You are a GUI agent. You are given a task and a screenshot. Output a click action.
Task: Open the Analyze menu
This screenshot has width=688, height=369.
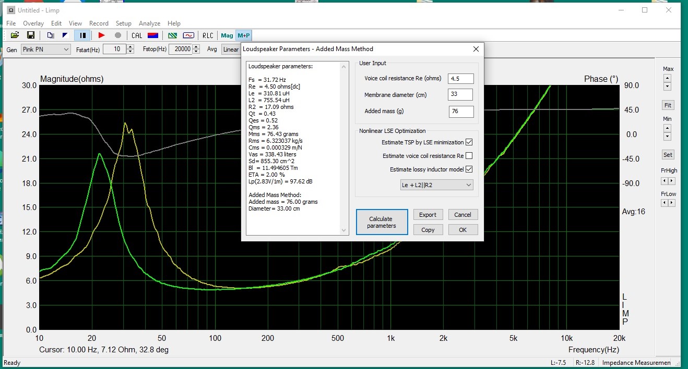(x=149, y=23)
